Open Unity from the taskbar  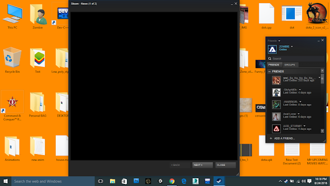[160, 181]
